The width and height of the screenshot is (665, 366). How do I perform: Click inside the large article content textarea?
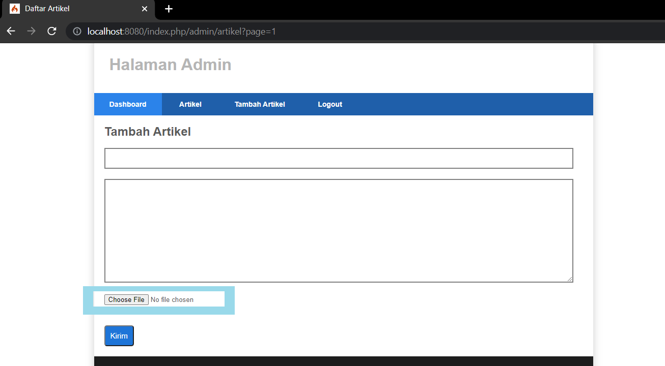339,230
